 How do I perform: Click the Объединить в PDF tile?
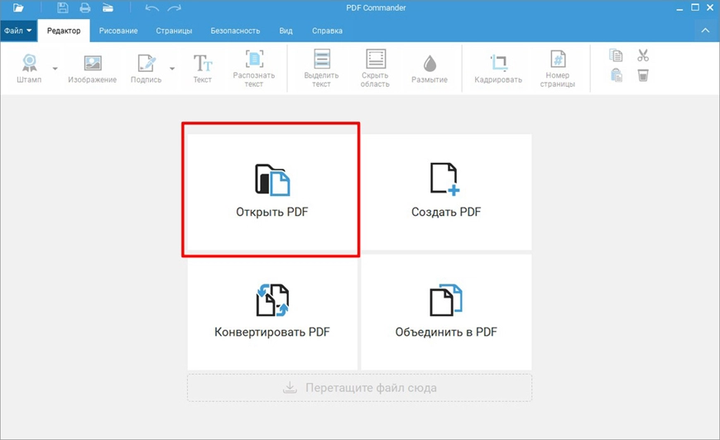click(x=446, y=312)
